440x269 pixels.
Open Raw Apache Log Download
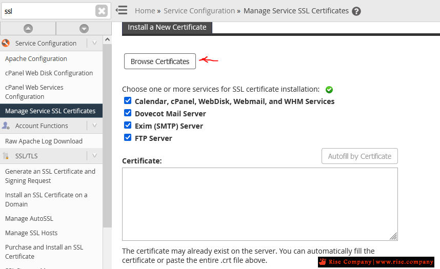click(x=44, y=141)
